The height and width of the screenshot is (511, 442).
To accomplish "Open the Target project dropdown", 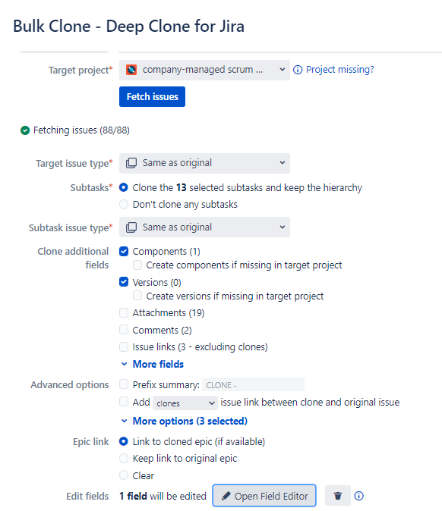I will 204,70.
